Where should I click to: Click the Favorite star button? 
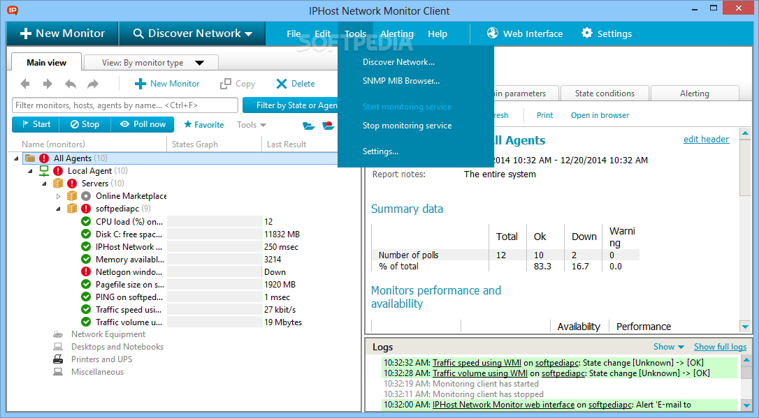tap(204, 125)
